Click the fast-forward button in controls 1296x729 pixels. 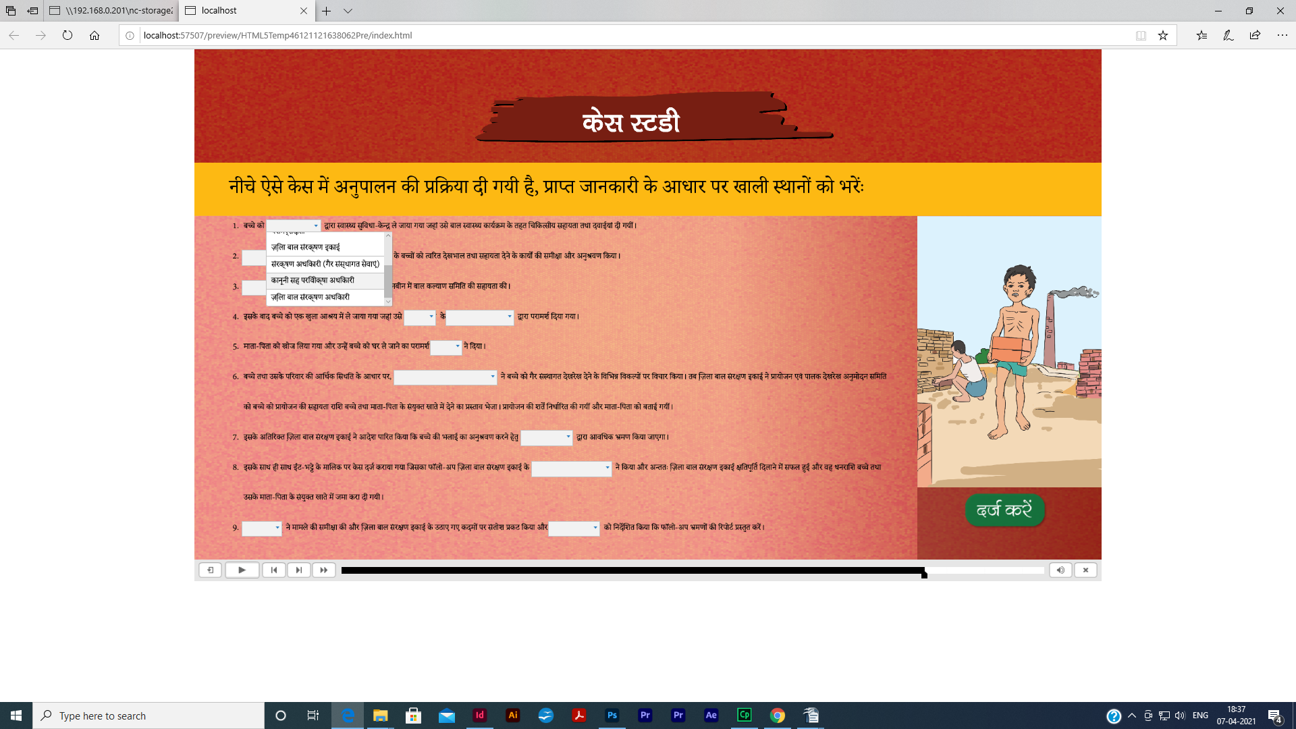(x=323, y=570)
